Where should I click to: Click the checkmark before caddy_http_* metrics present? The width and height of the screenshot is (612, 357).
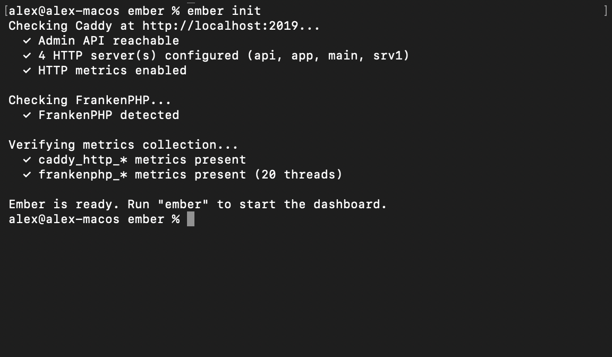coord(27,160)
